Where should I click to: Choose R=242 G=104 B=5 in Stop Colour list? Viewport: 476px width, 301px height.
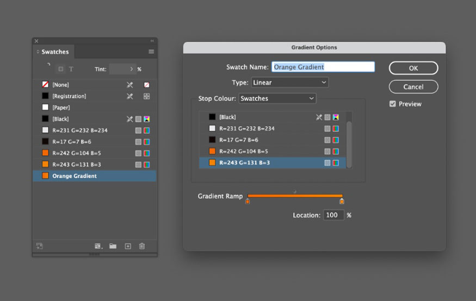point(273,151)
